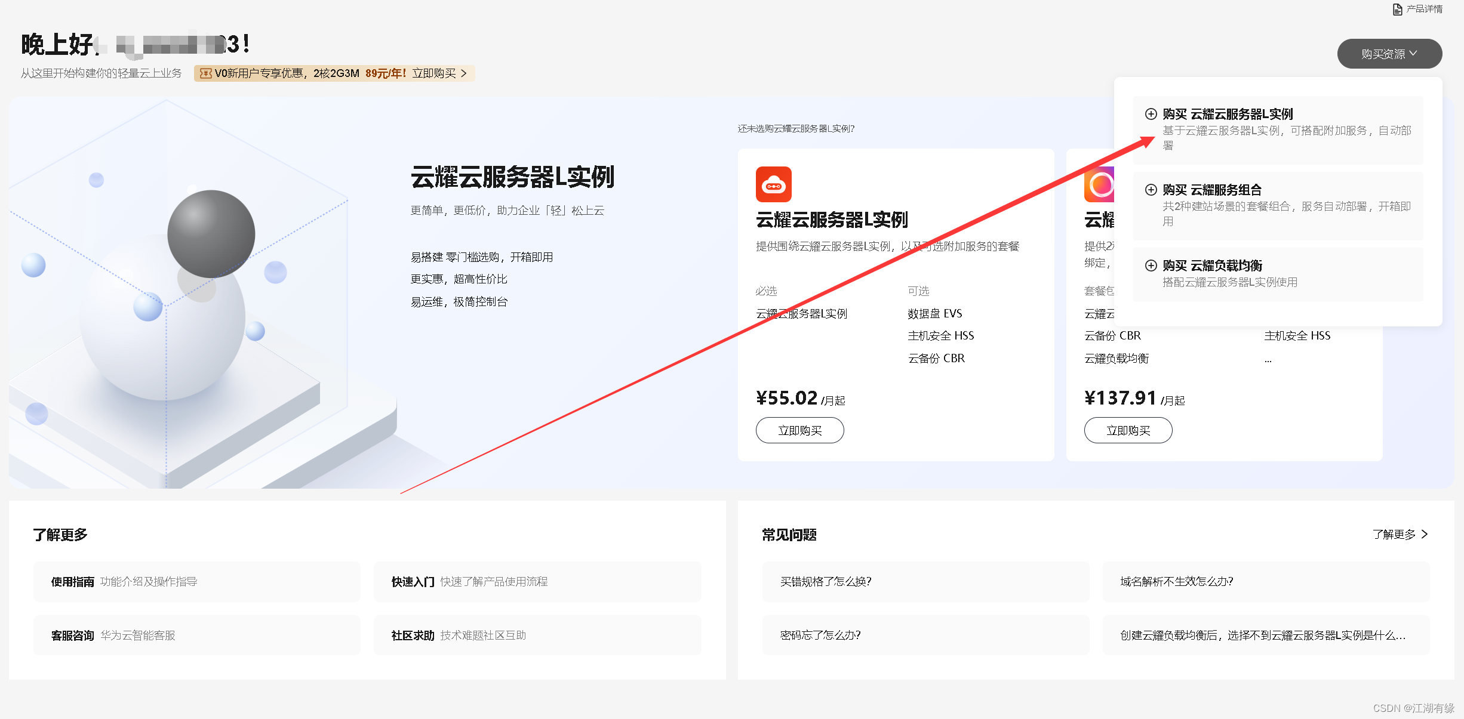Click 立即购买 on the ¥55.02 plan
Viewport: 1464px width, 719px height.
click(799, 430)
